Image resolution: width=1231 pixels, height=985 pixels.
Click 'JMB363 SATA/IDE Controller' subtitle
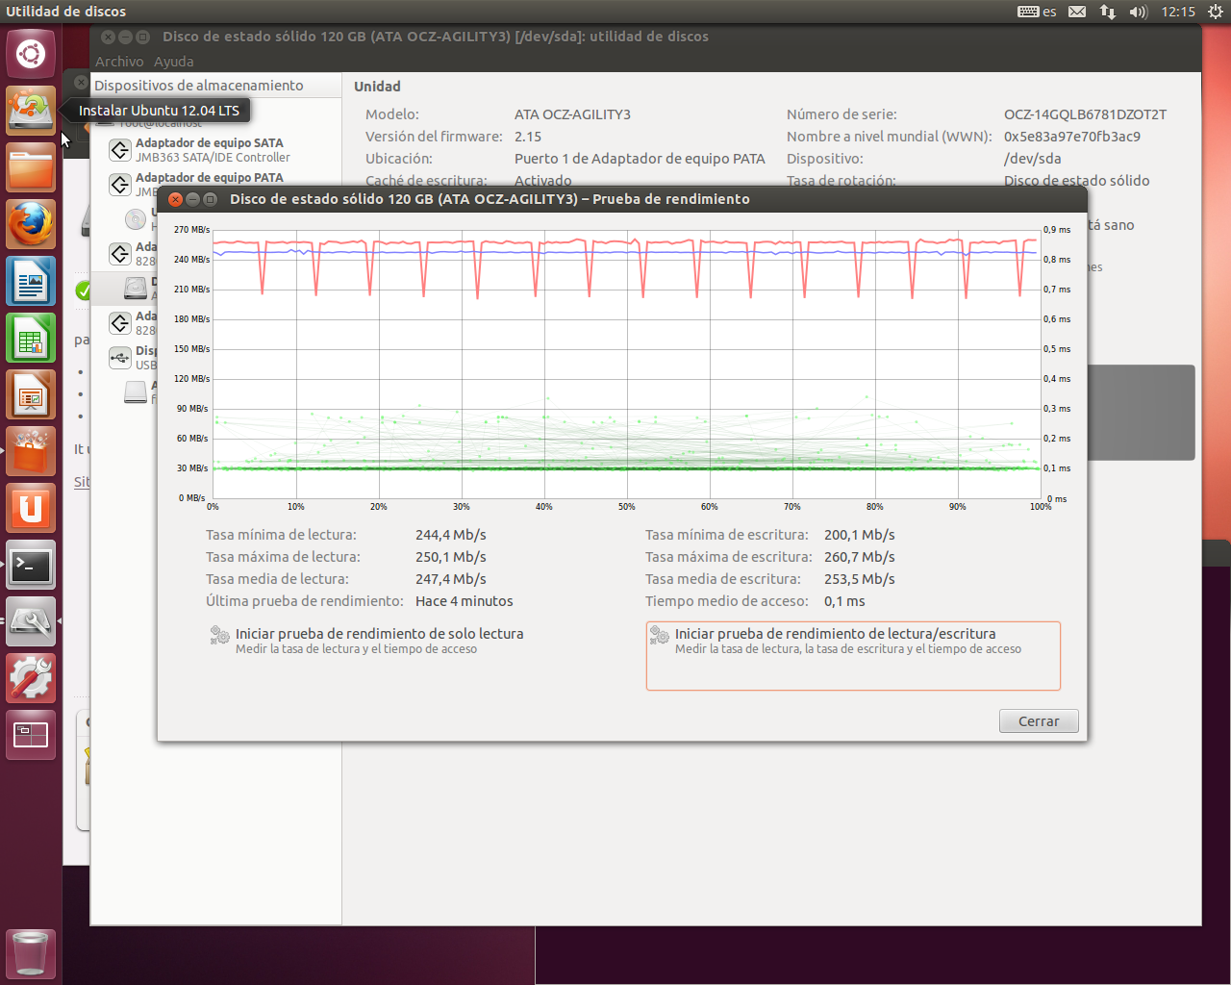point(213,158)
